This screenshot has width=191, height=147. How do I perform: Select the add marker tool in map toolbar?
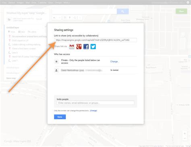coord(70,18)
